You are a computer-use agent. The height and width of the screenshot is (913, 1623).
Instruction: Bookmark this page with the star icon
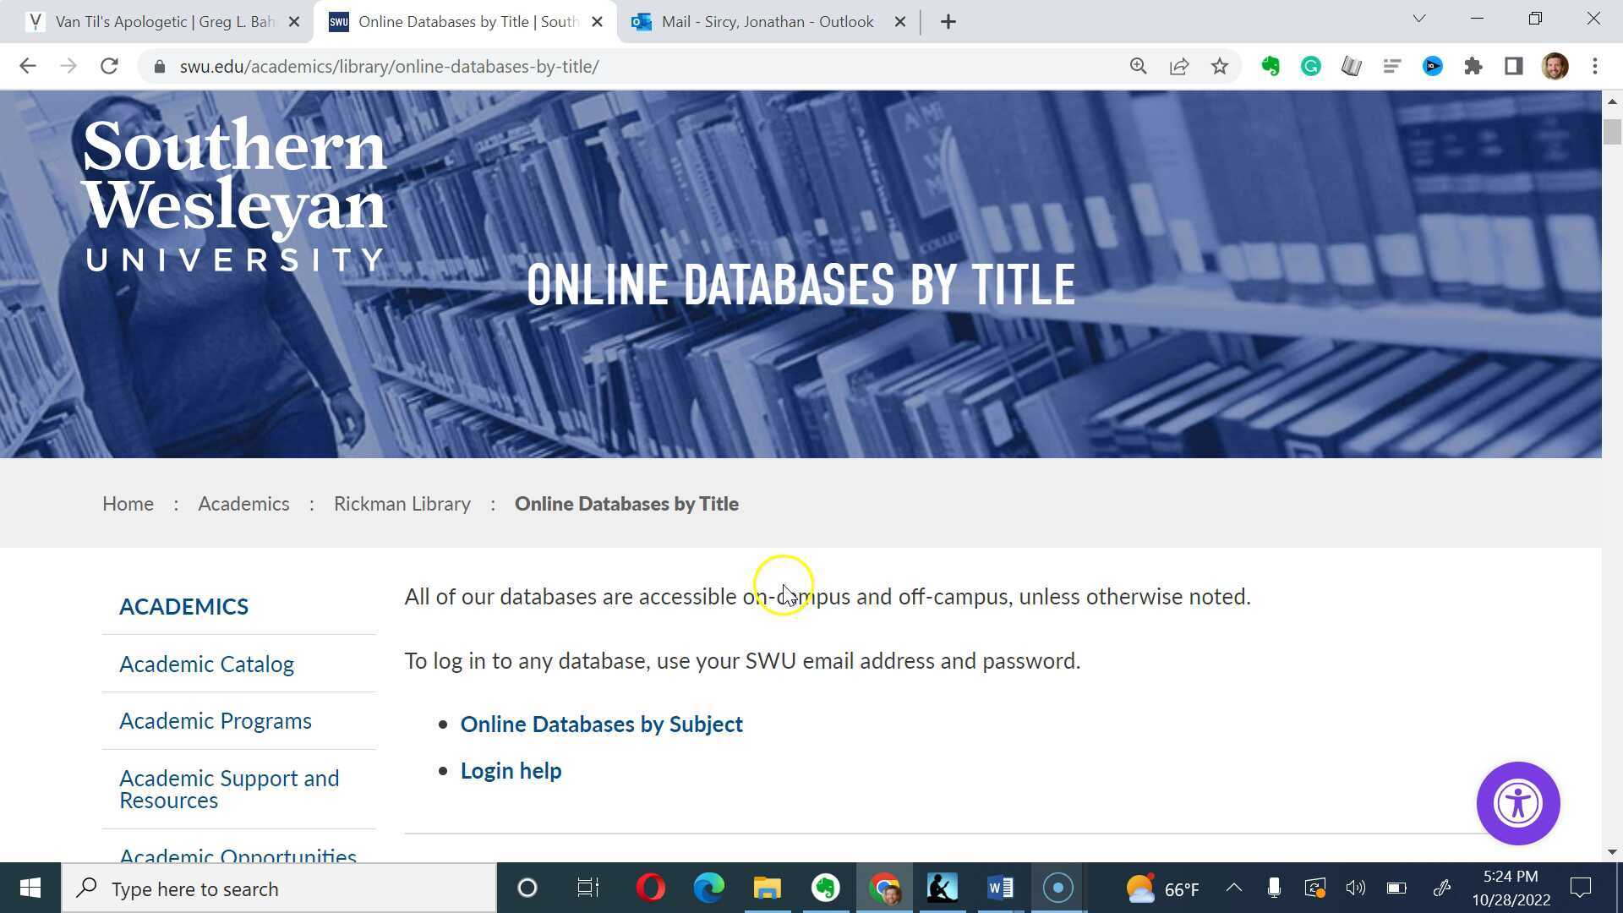(x=1219, y=66)
